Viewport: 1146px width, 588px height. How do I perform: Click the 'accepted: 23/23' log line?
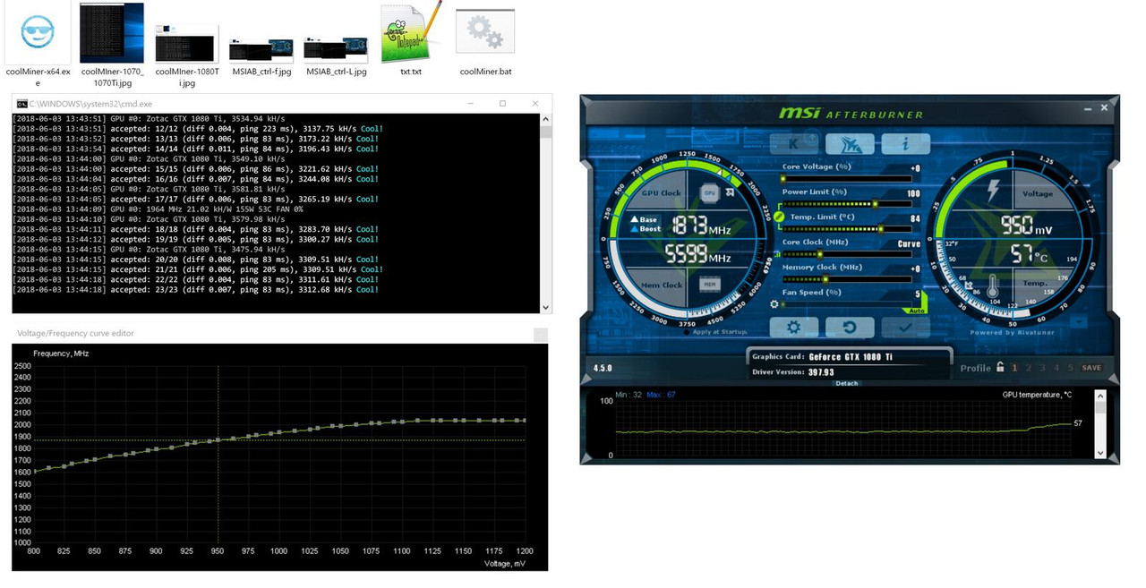coord(198,289)
